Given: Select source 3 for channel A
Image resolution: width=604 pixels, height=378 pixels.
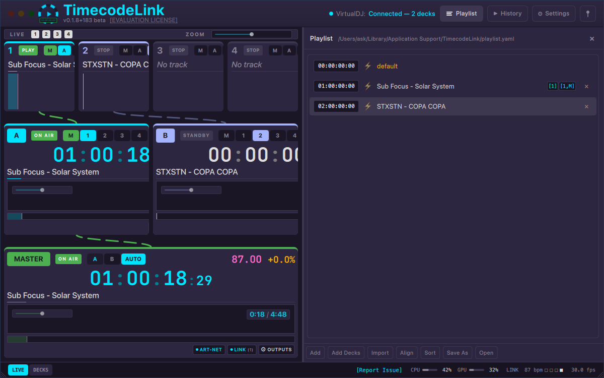Looking at the screenshot, I should [x=122, y=136].
